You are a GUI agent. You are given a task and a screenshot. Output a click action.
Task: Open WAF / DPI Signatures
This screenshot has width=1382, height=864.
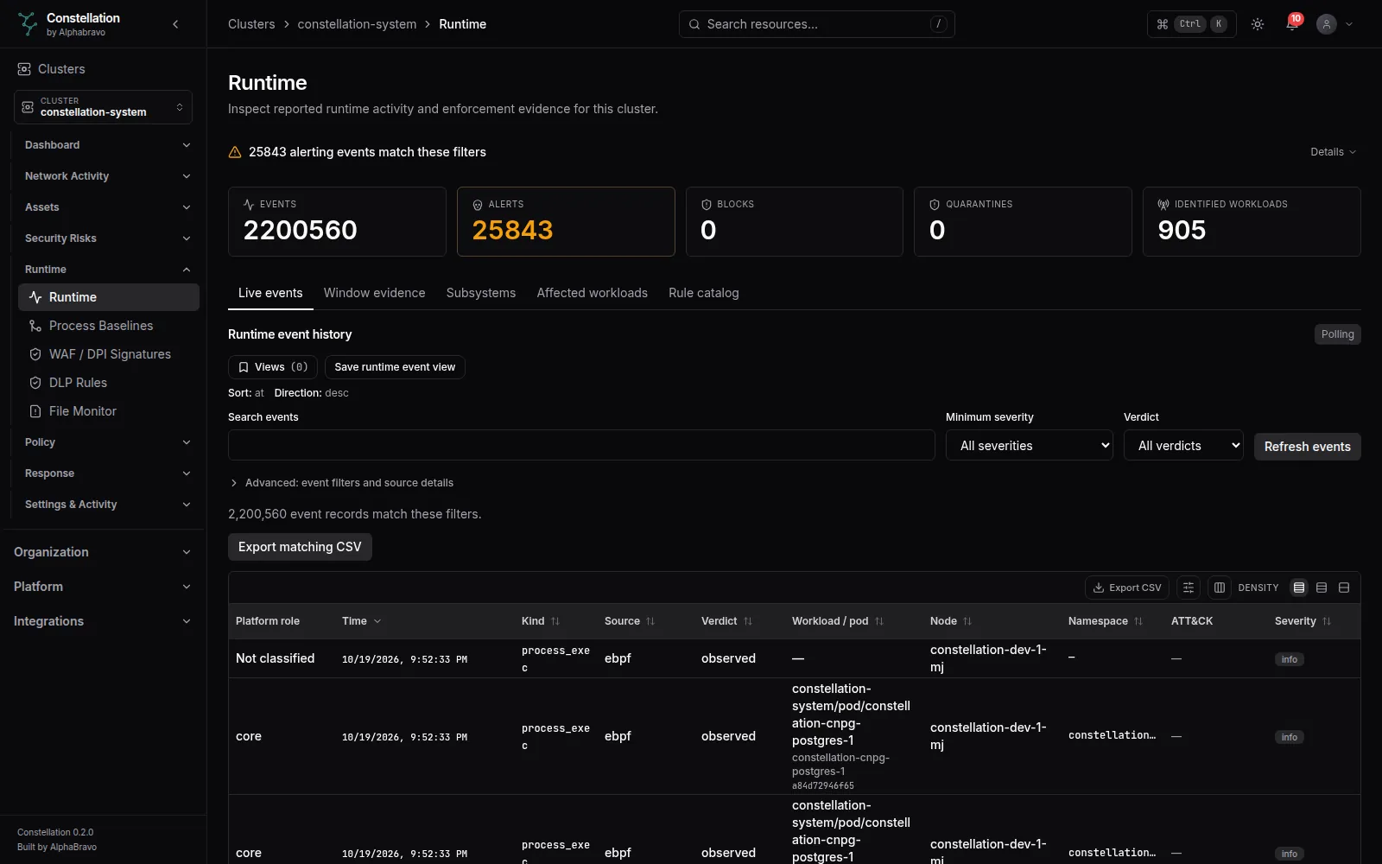[x=109, y=354]
